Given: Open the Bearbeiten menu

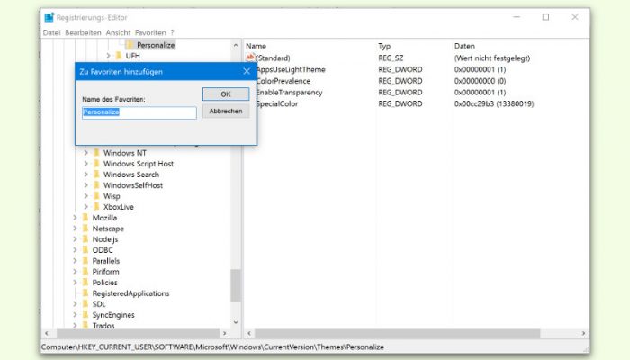Looking at the screenshot, I should coord(83,32).
